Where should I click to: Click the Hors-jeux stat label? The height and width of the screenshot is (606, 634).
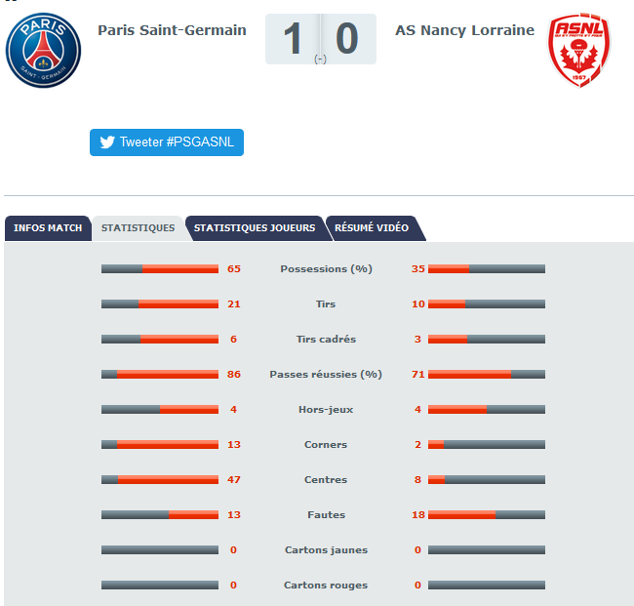coord(326,410)
